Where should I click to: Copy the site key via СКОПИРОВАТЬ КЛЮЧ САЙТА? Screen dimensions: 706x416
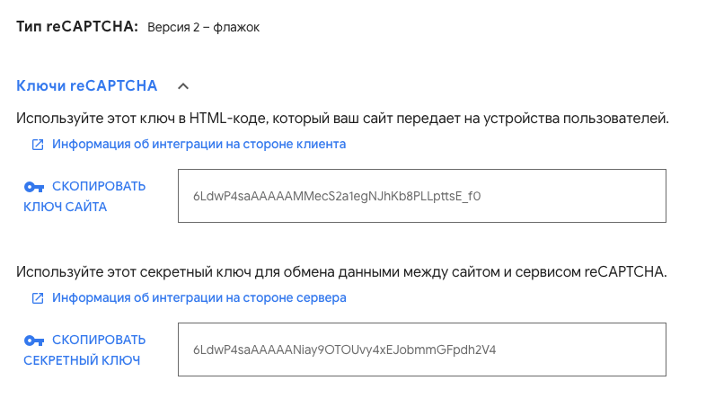84,196
